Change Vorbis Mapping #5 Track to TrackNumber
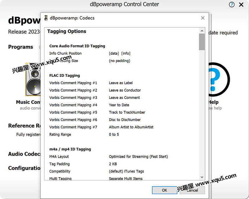The height and width of the screenshot is (199, 249). (127, 112)
